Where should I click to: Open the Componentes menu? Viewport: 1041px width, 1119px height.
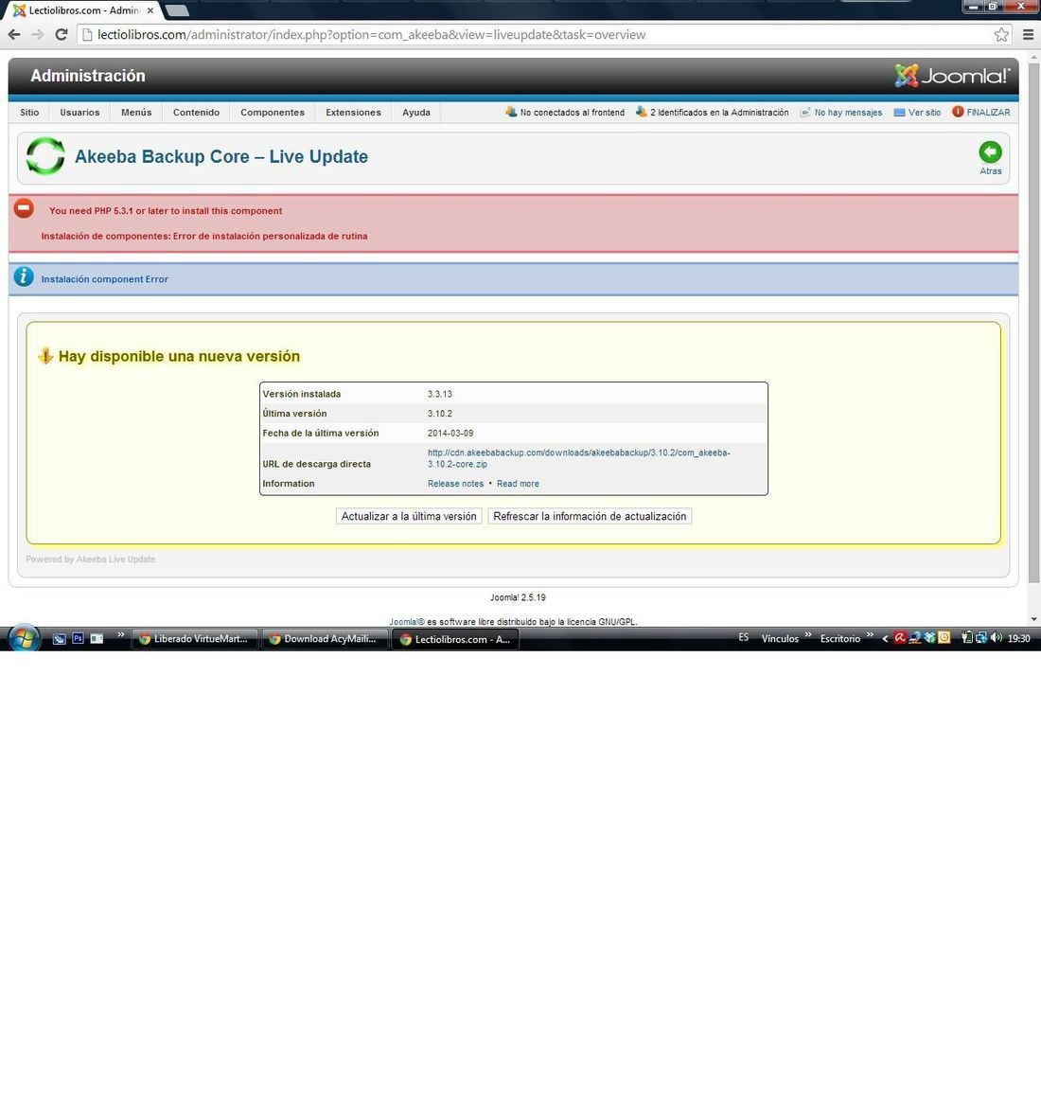[273, 112]
